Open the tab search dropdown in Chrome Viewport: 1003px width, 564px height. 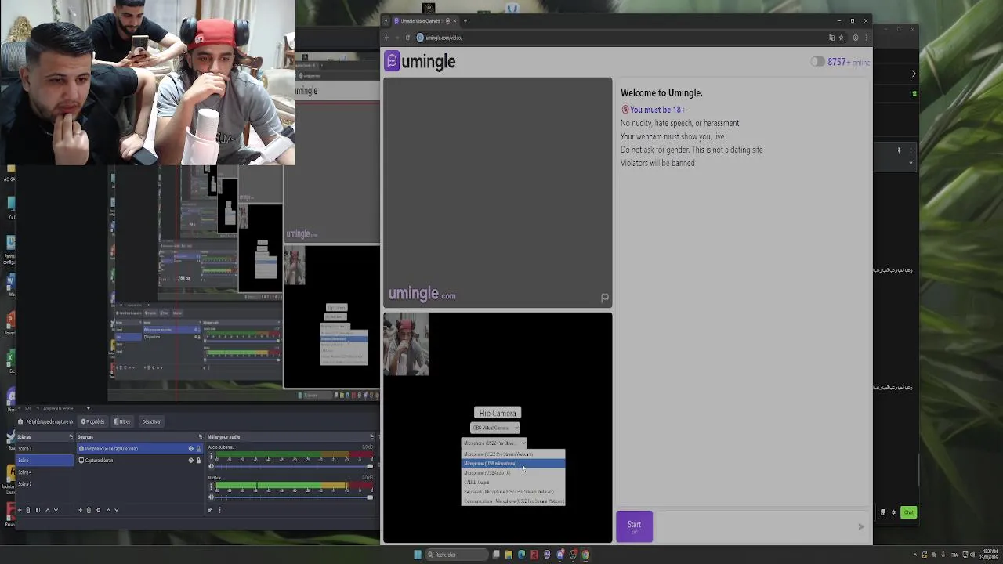(x=386, y=21)
